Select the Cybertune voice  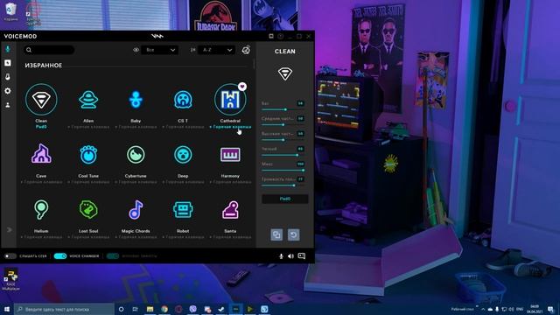tap(136, 155)
